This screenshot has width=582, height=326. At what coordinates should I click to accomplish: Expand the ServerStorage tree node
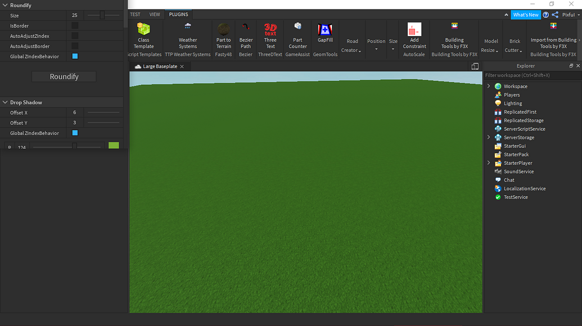click(x=489, y=137)
